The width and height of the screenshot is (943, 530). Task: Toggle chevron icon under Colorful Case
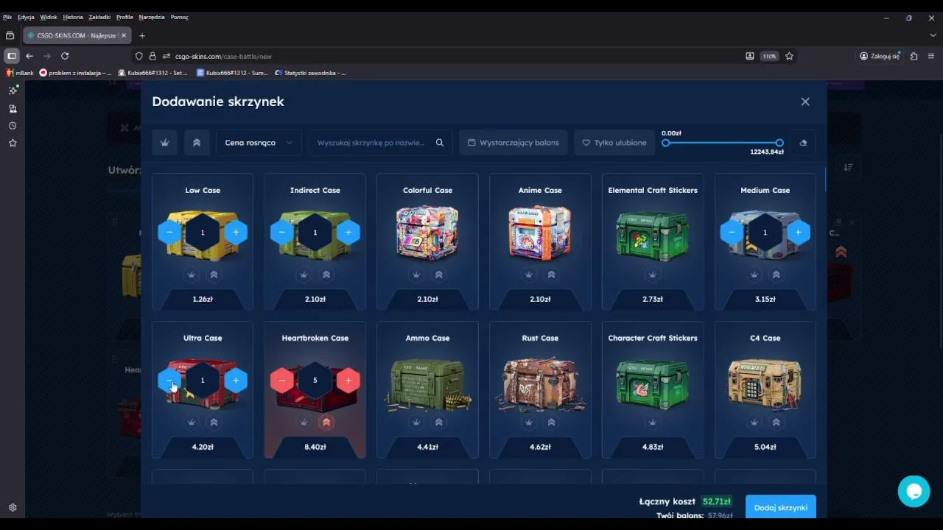coord(439,275)
